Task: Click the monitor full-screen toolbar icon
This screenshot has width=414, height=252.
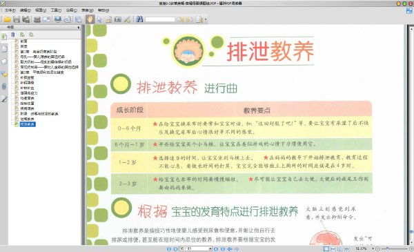Action: (57, 19)
